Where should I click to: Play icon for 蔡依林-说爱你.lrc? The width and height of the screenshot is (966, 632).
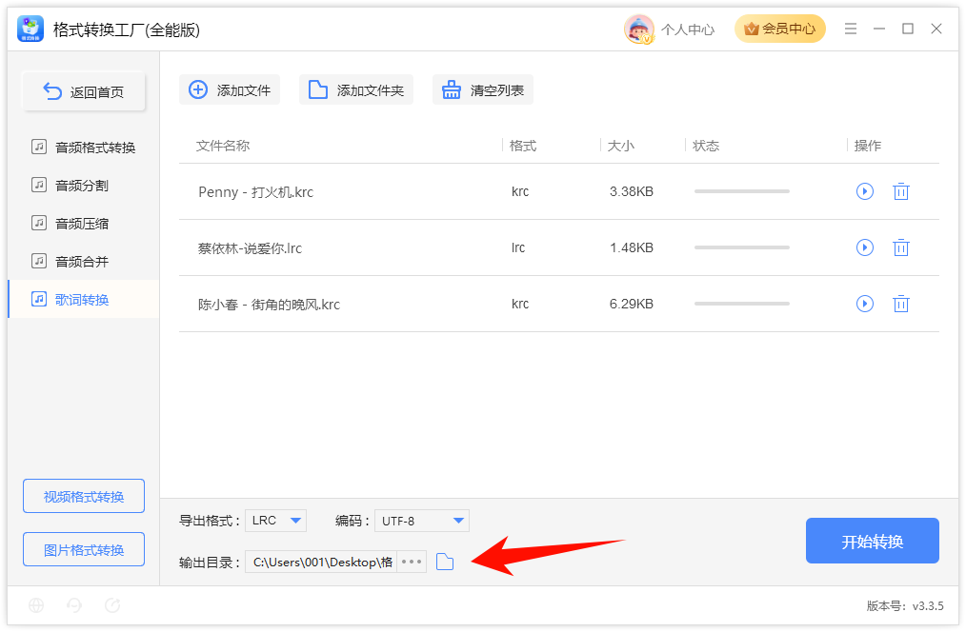tap(865, 247)
